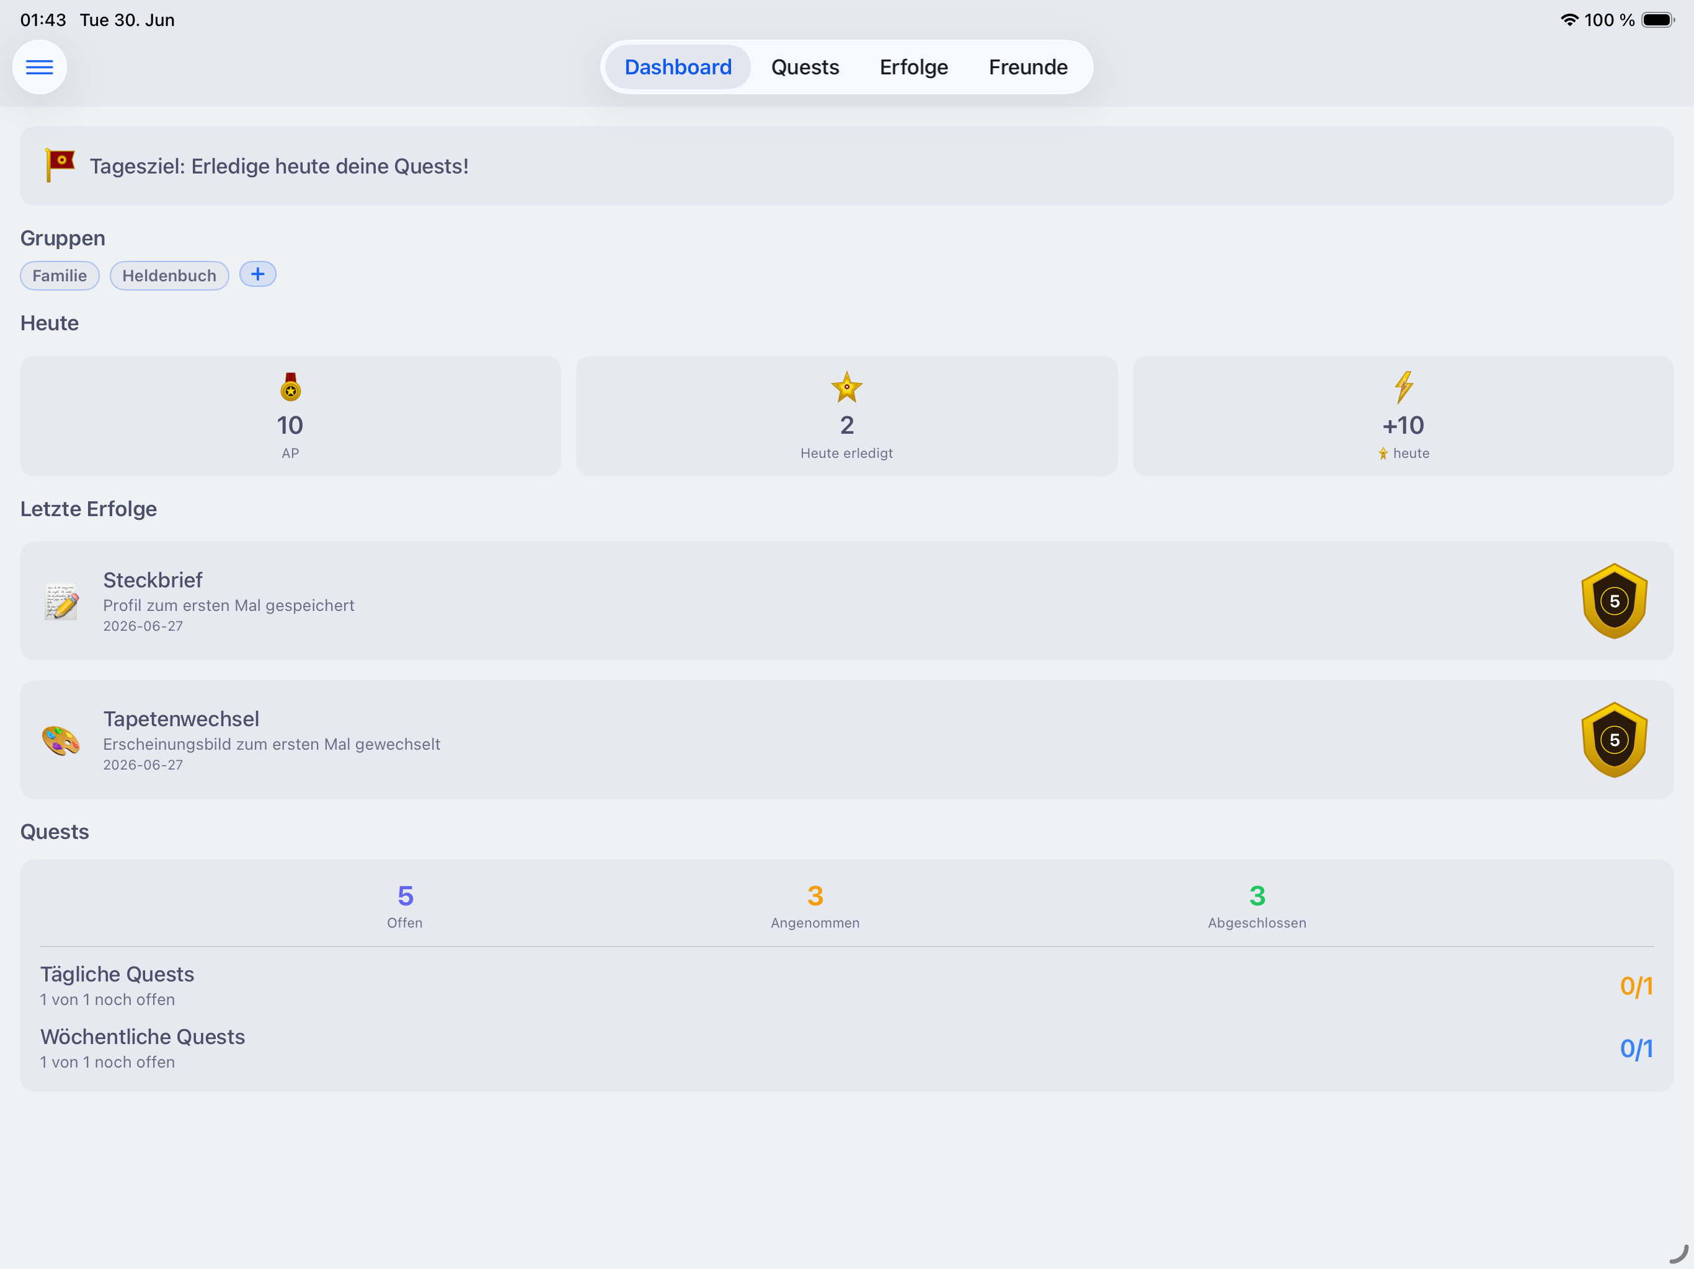Screen dimensions: 1694x1269
Task: Select the 3 Abgeschlossen quest counter
Action: pyautogui.click(x=1257, y=907)
